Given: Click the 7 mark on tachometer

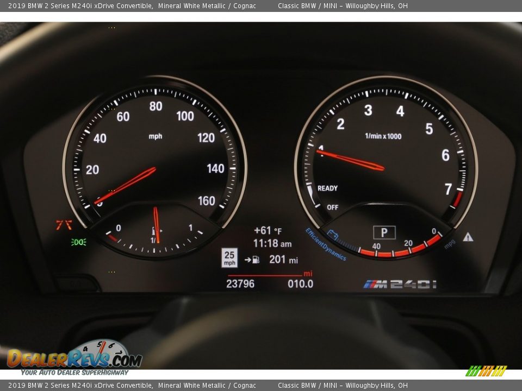Looking at the screenshot, I should click(x=449, y=189).
